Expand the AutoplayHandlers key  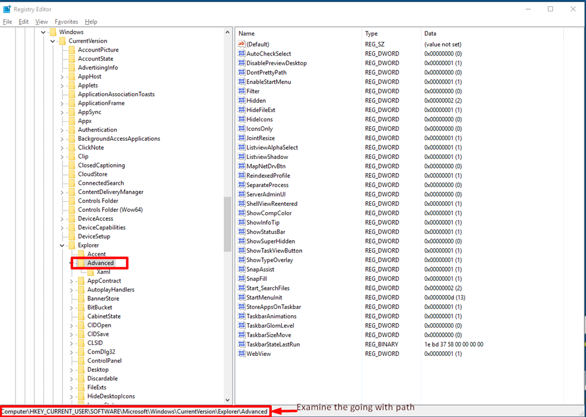[x=72, y=290]
